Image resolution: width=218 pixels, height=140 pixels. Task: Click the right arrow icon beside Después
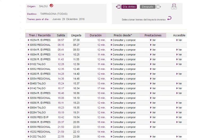(159, 7)
